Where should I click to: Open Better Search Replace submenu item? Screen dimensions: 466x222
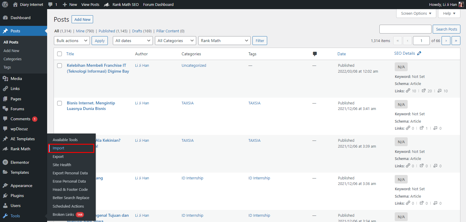[71, 198]
